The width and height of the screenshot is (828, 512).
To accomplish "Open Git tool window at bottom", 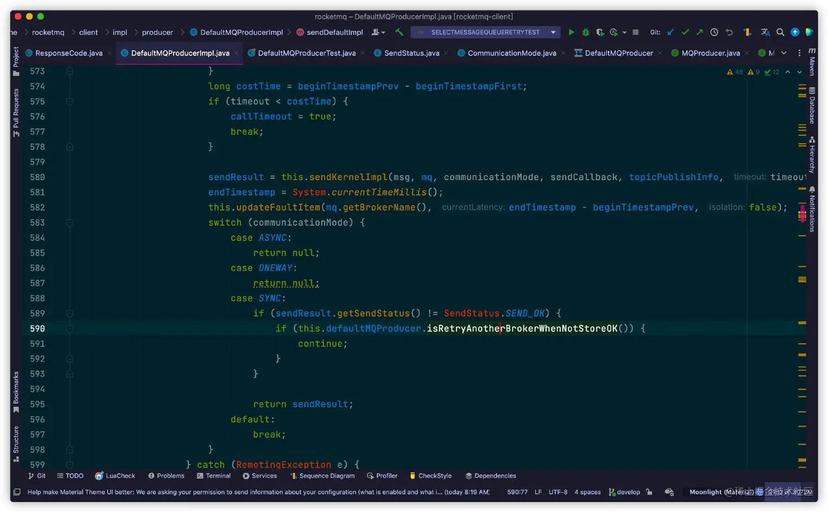I will (37, 476).
